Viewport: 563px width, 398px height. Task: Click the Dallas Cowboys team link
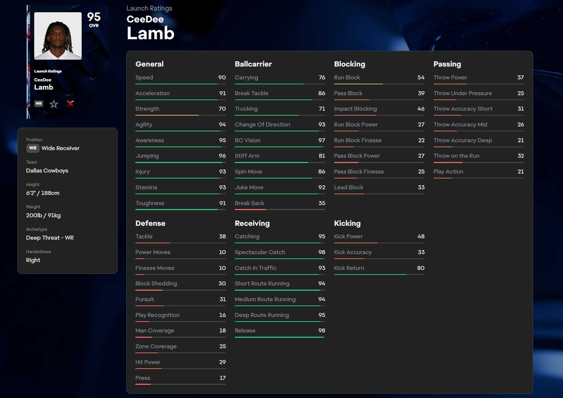(47, 171)
